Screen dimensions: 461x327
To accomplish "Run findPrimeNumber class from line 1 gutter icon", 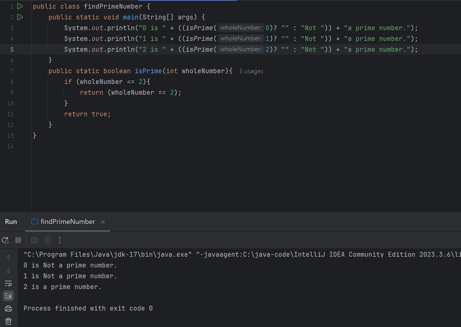I will coord(20,6).
